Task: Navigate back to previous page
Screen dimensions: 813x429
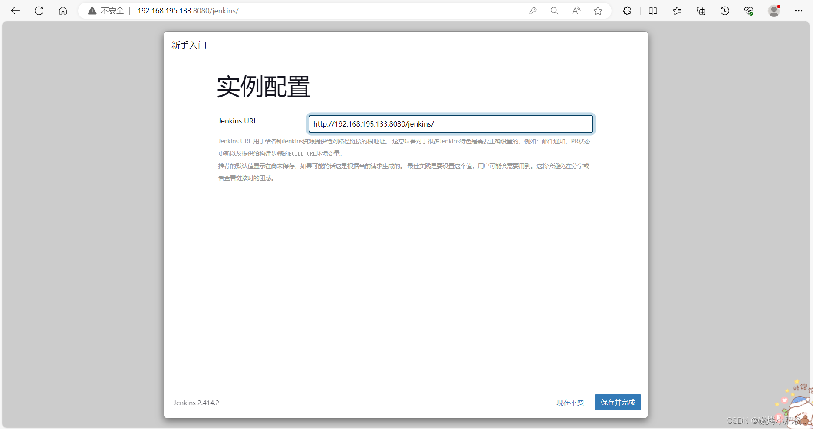Action: coord(15,10)
